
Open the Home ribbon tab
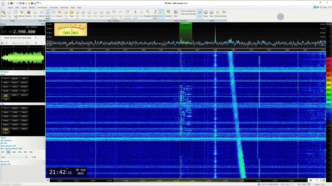[x=10, y=7]
